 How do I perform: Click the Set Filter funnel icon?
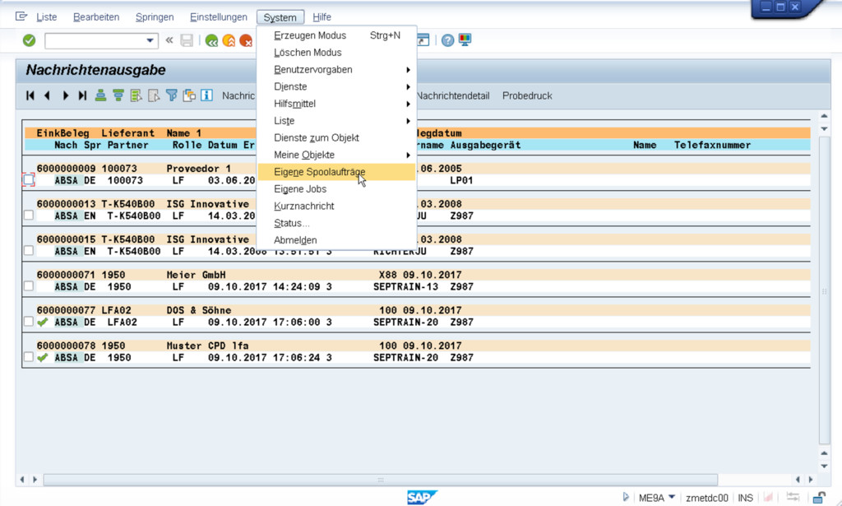(172, 95)
